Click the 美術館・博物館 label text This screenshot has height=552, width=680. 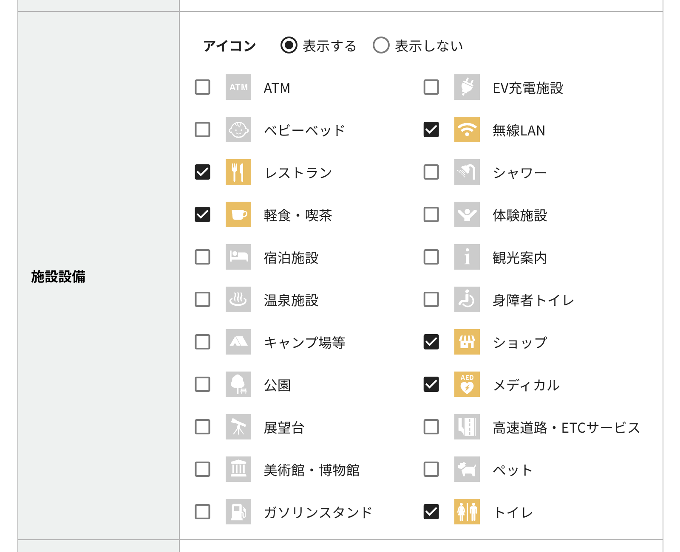point(312,470)
